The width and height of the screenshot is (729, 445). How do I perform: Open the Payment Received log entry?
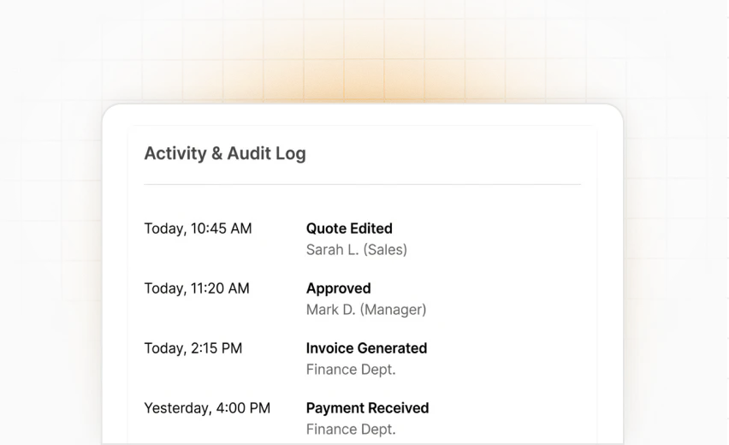[x=367, y=408]
